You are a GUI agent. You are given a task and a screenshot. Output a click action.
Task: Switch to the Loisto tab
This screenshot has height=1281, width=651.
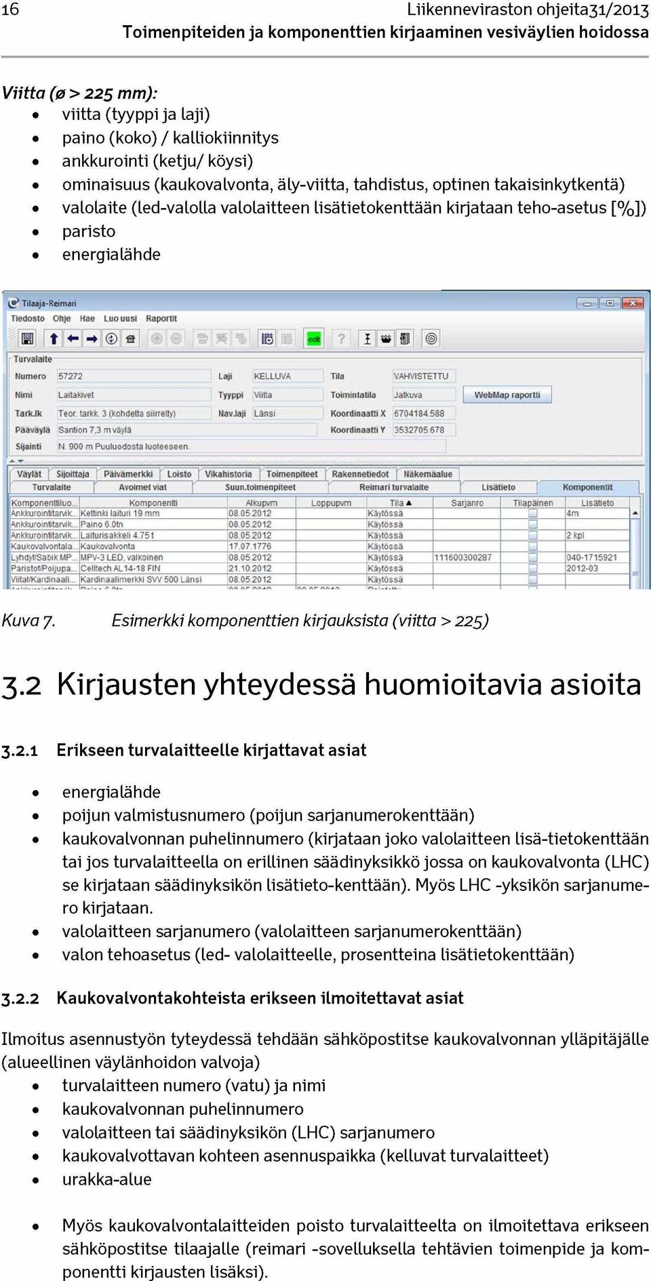pos(180,474)
